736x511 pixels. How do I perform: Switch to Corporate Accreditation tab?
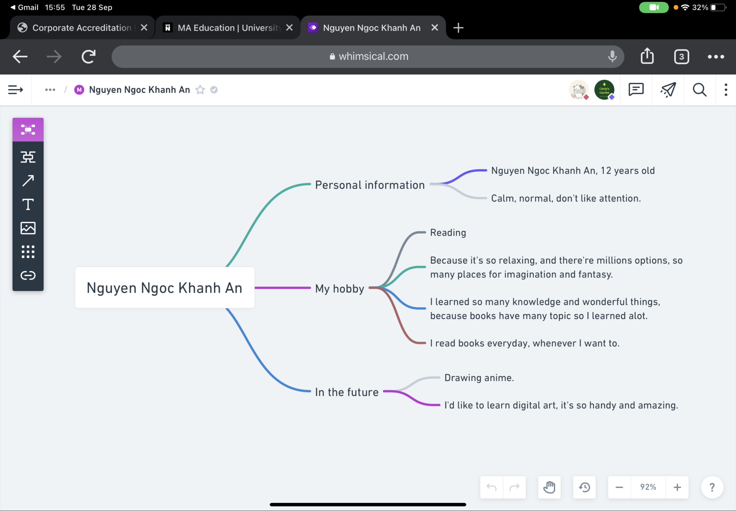(x=81, y=28)
